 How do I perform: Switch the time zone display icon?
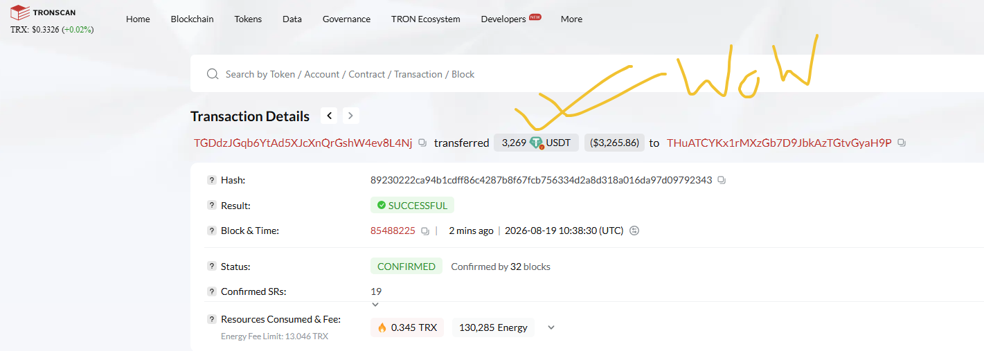pyautogui.click(x=634, y=231)
